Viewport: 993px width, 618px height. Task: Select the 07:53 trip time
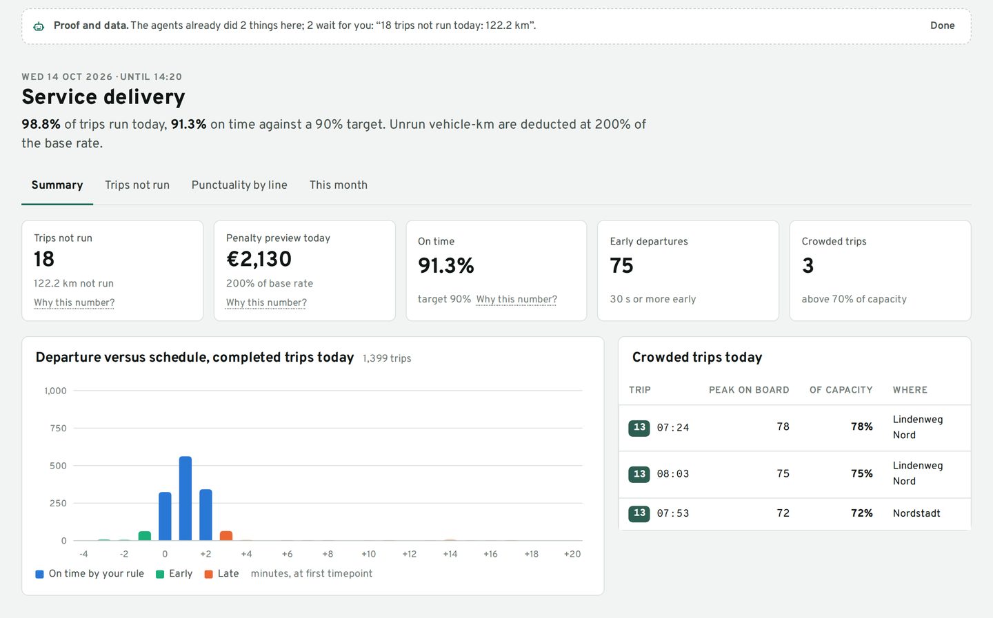click(673, 514)
